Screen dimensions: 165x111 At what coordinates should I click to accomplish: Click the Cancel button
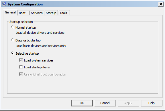[x=105, y=103]
